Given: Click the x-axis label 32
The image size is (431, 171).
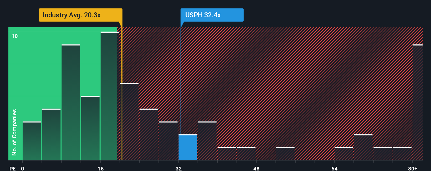Looking at the screenshot, I should [179, 168].
